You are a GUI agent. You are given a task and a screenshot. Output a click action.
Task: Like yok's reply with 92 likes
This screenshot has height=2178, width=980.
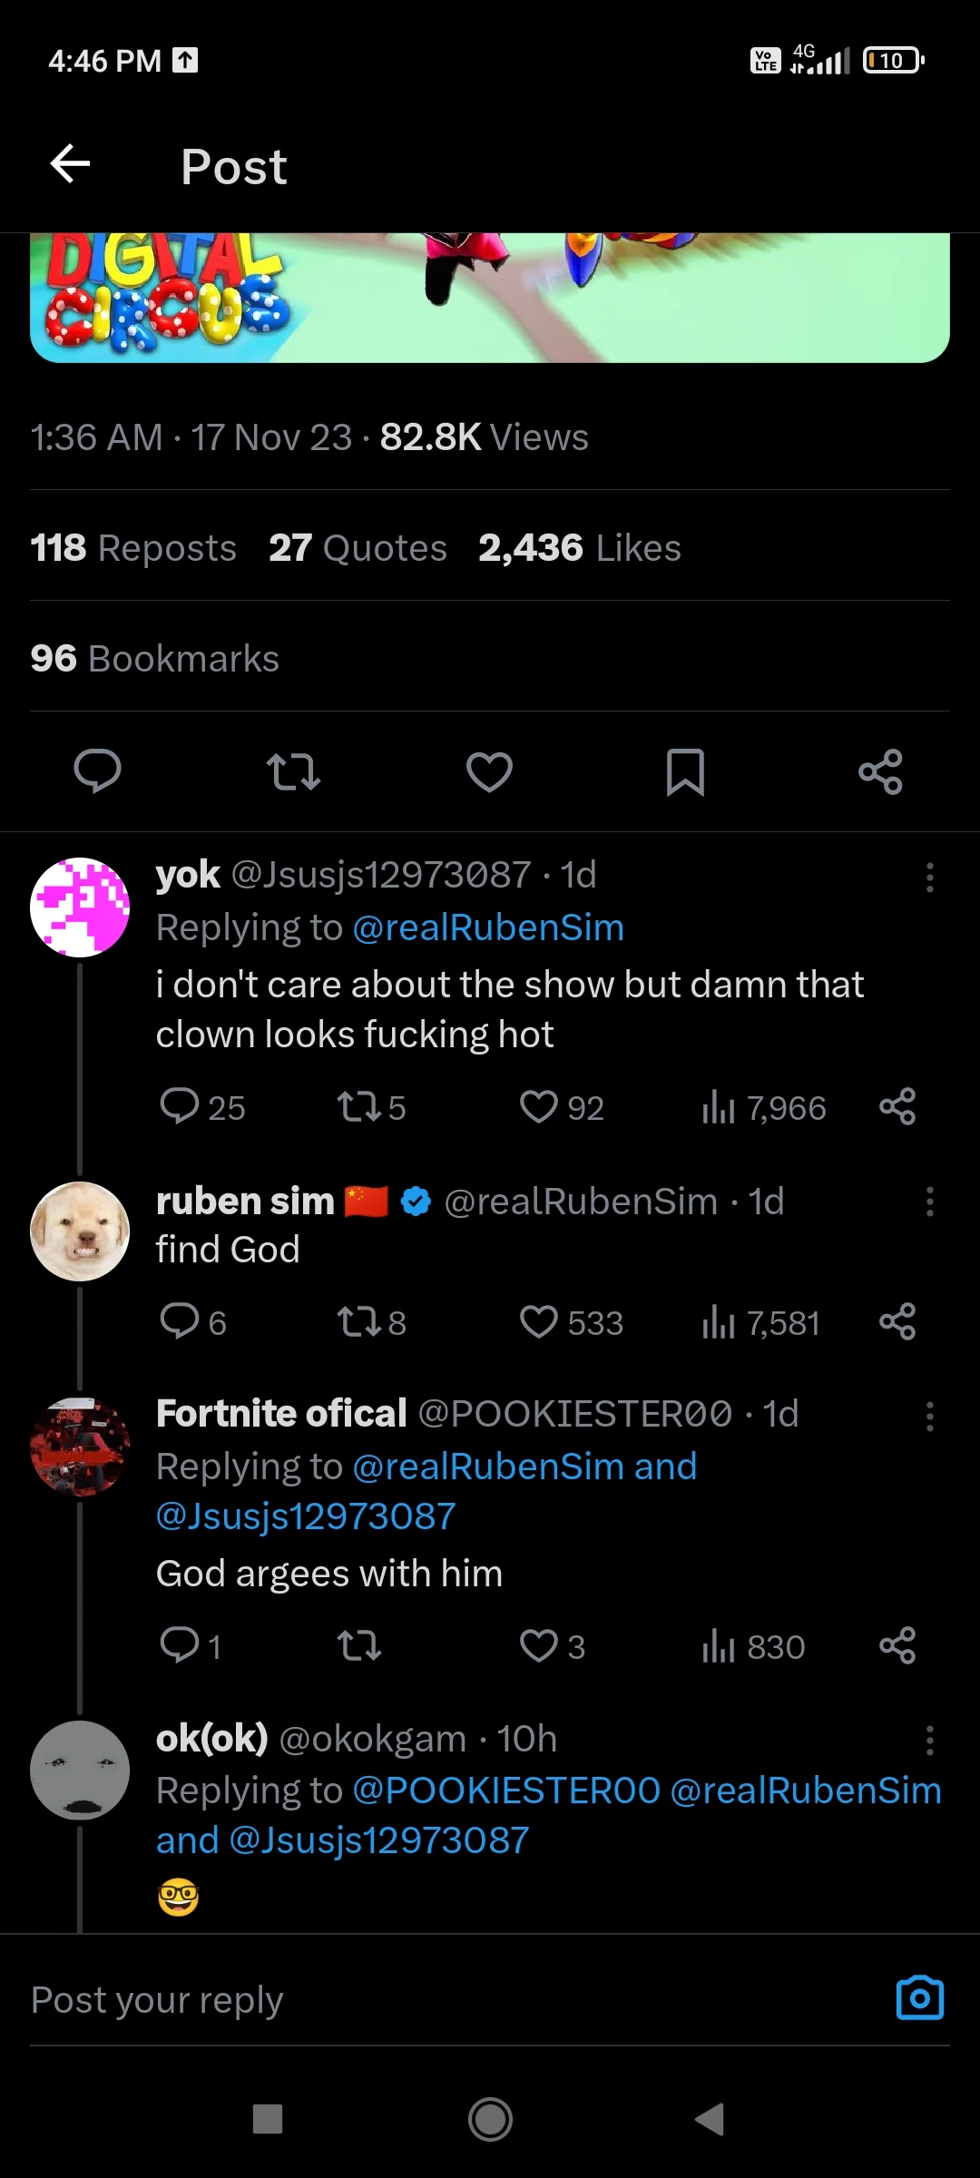(x=539, y=1107)
